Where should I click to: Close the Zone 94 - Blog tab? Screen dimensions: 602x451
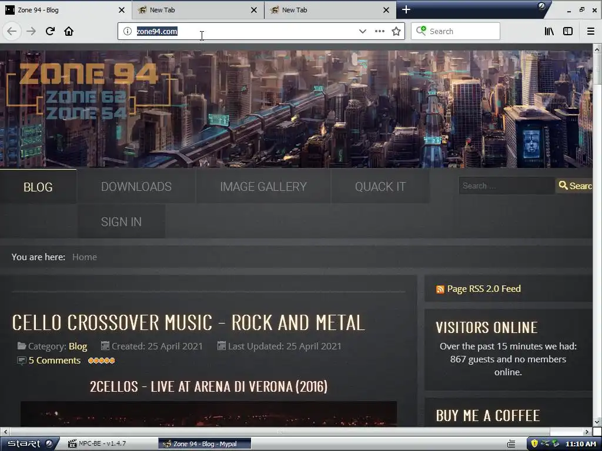coord(121,10)
